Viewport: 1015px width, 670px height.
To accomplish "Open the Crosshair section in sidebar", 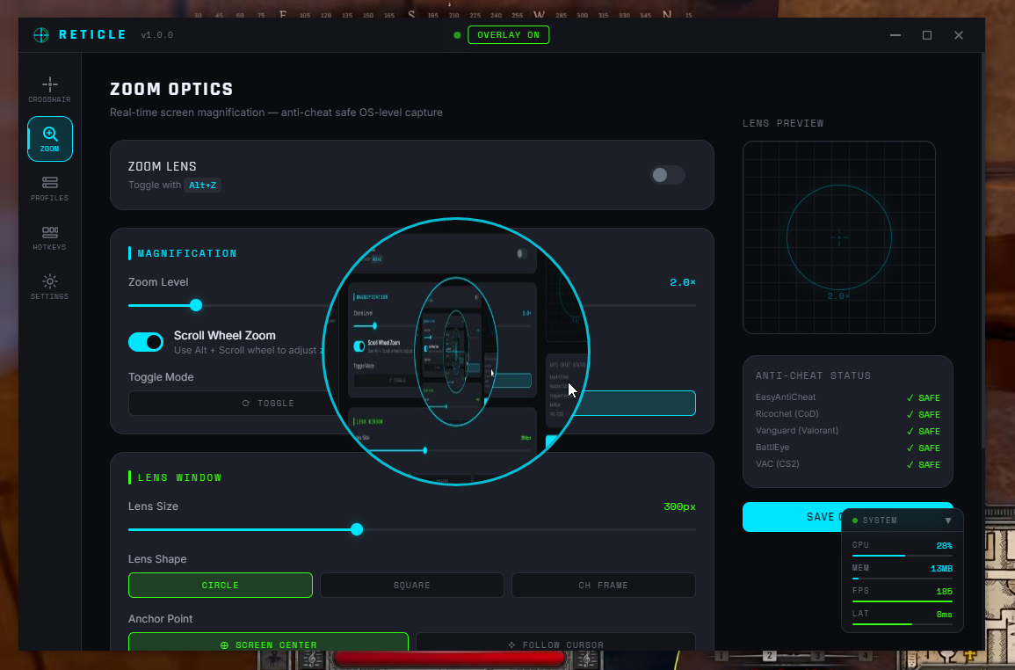I will pos(50,90).
